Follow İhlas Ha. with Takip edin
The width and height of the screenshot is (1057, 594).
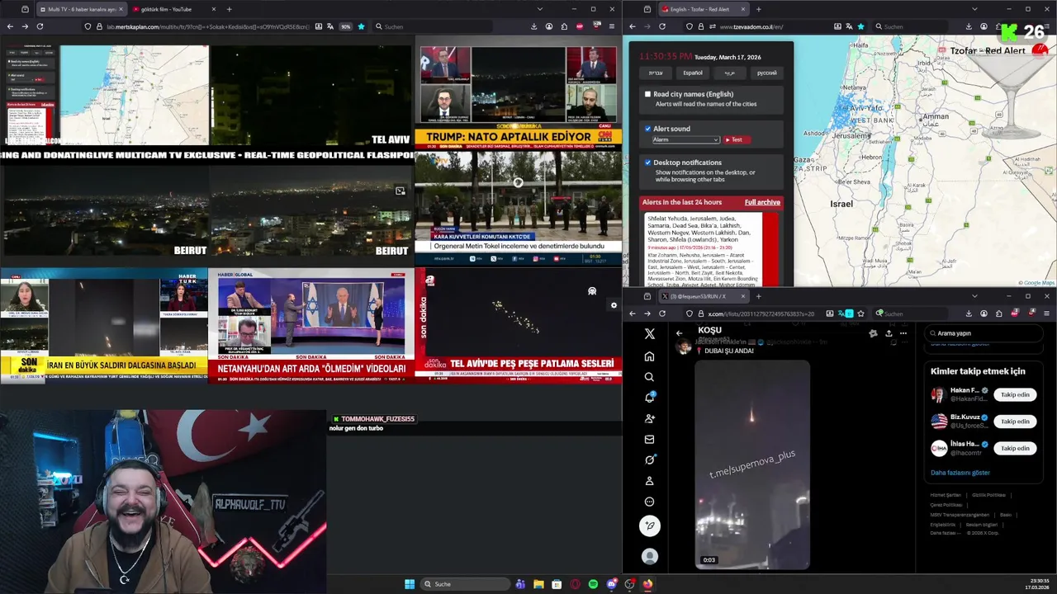pos(1015,448)
